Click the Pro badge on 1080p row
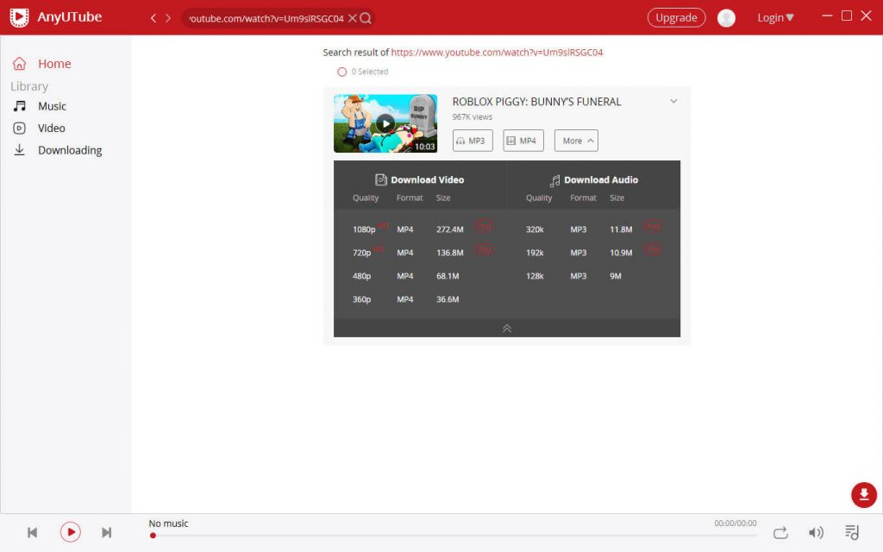The image size is (883, 552). click(x=484, y=226)
